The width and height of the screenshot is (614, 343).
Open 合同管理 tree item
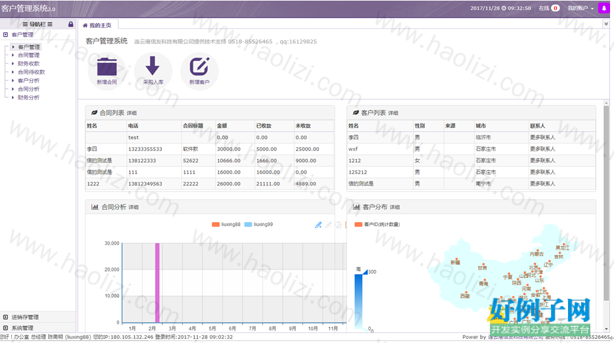tap(28, 55)
